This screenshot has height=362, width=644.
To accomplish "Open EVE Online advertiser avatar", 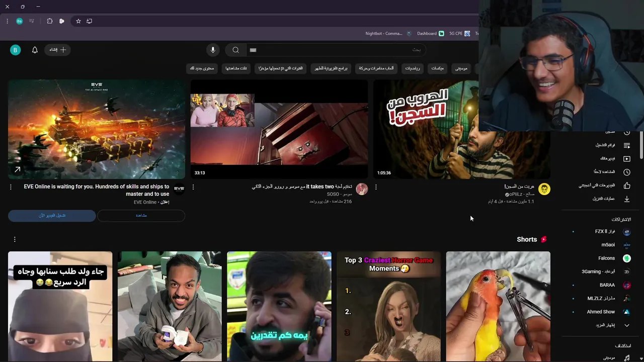I will 179,189.
